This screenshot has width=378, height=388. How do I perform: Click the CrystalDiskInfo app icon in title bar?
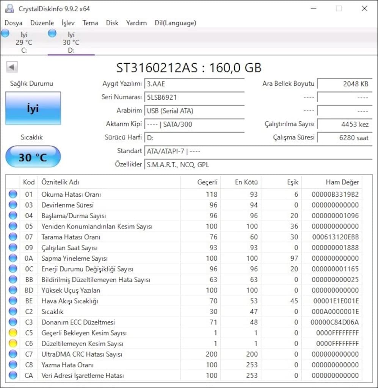click(9, 9)
